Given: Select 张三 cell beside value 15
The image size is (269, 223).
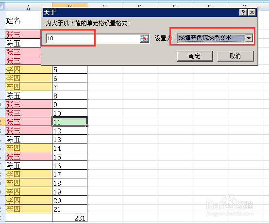Looking at the screenshot, I should [x=29, y=157].
